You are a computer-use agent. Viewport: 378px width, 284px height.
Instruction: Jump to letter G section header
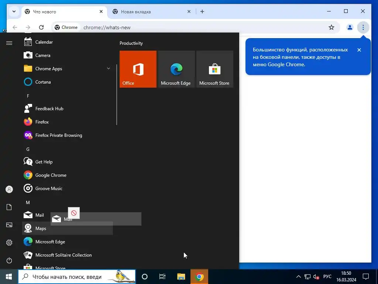28,149
